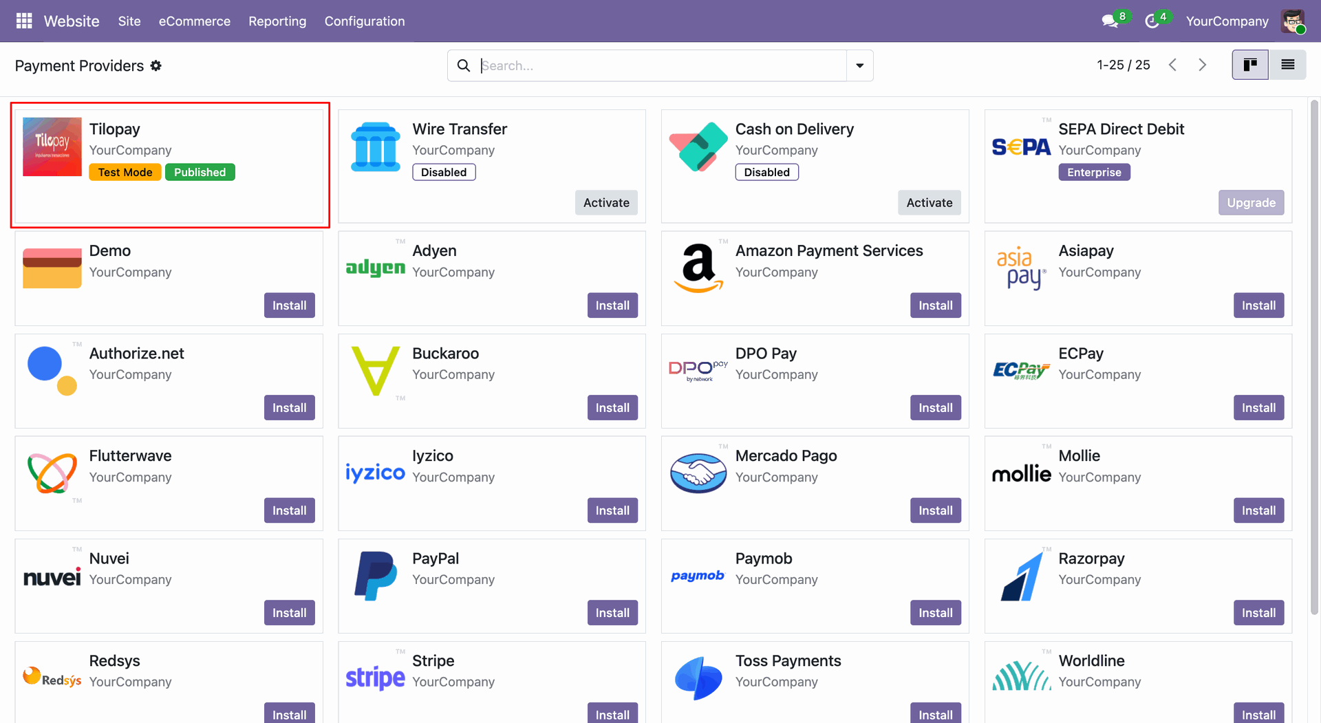The image size is (1321, 723).
Task: Open the YourCompany company switcher
Action: pos(1227,21)
